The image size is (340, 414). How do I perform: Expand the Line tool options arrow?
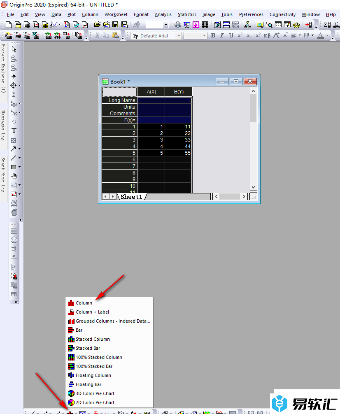pos(19,158)
